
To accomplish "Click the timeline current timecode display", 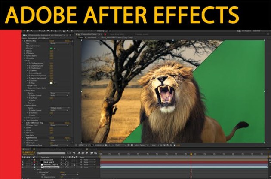I will [x=29, y=152].
